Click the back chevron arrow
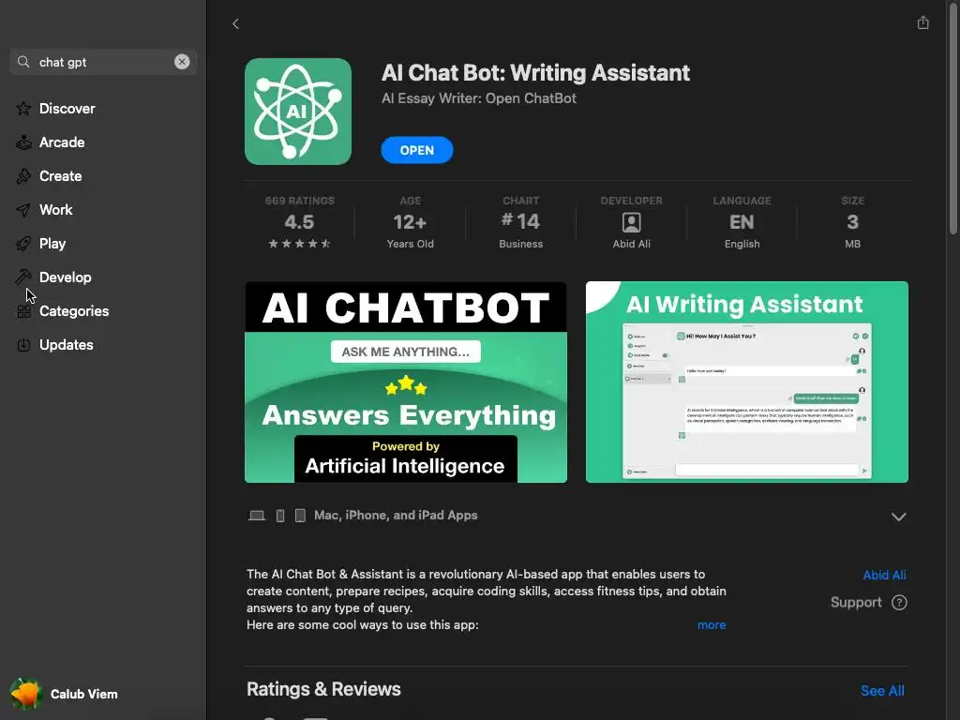The image size is (960, 720). click(235, 23)
